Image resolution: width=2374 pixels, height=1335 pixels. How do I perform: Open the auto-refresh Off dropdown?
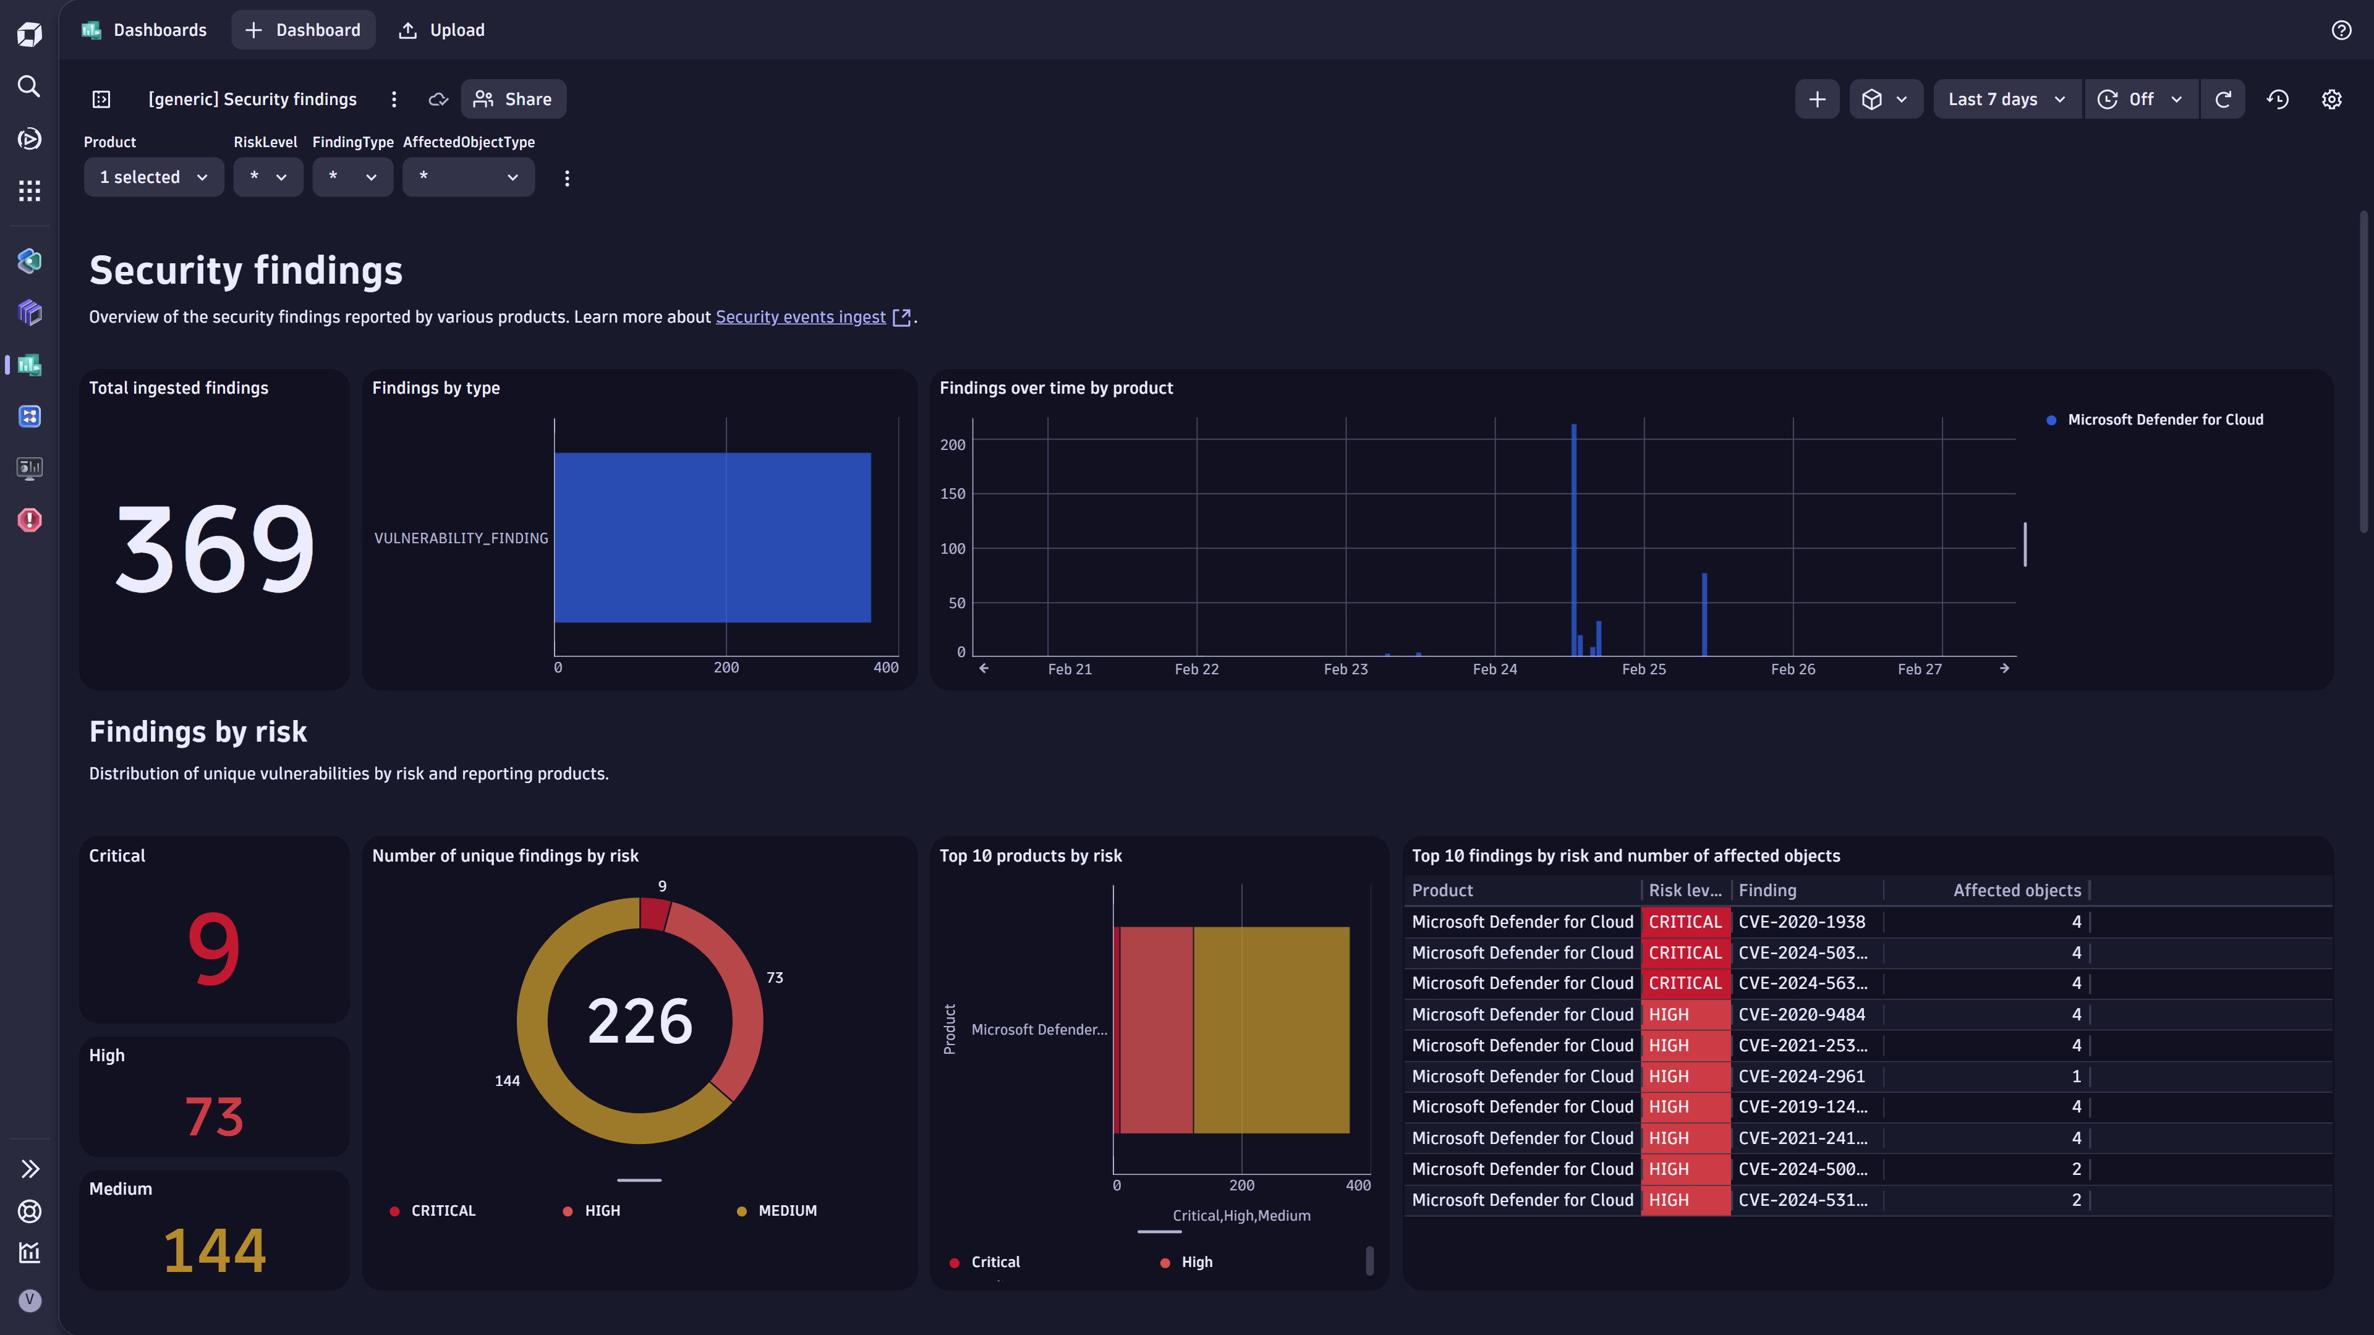point(2141,100)
